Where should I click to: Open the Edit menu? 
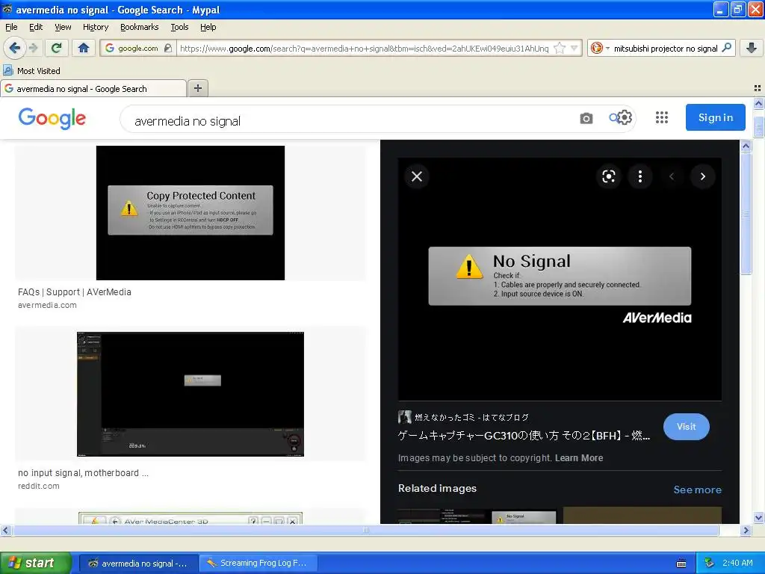[36, 27]
